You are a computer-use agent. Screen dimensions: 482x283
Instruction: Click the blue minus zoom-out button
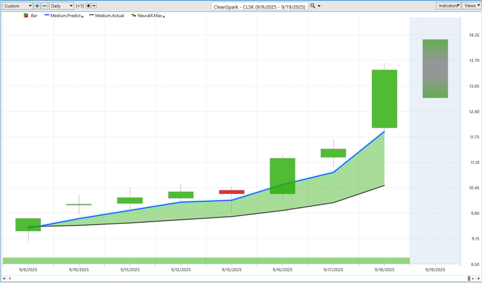point(44,6)
